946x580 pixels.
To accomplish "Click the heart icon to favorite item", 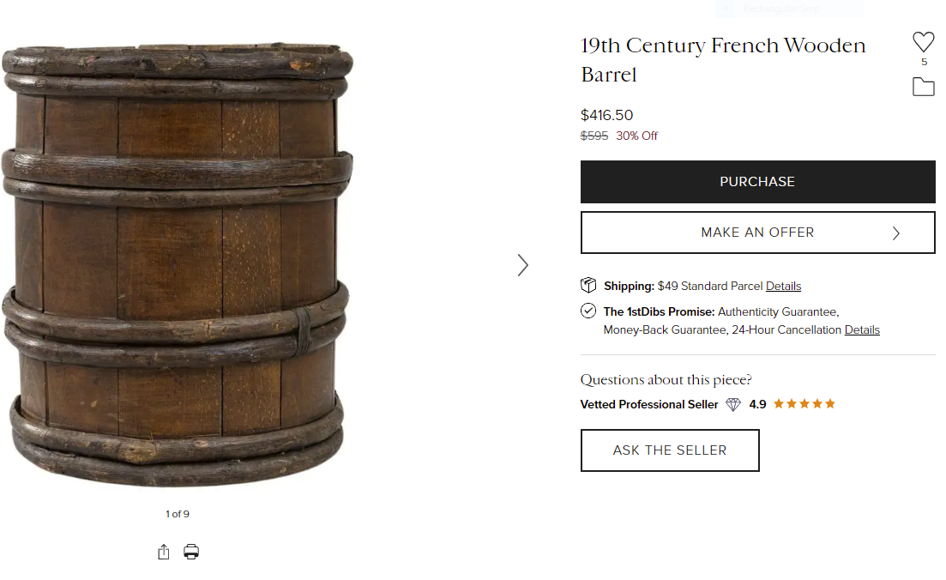I will point(923,41).
